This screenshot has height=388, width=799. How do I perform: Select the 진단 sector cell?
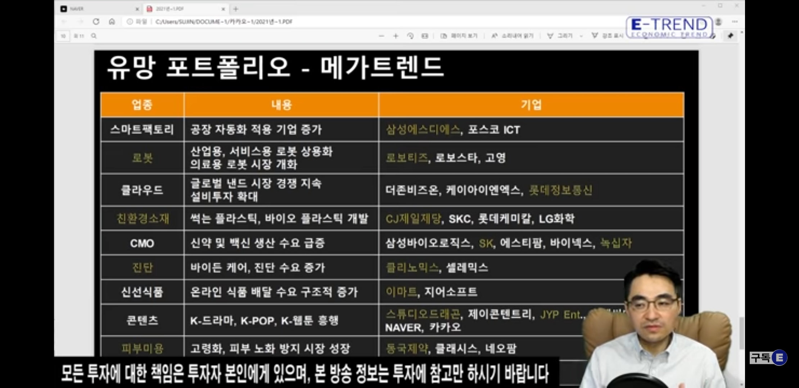(143, 267)
